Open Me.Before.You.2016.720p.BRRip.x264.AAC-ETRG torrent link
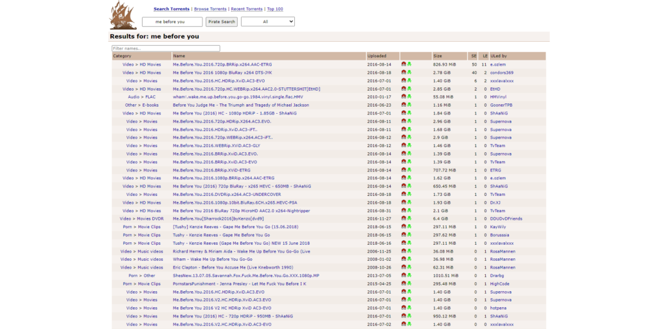Screen dimensions: 658x329 [222, 65]
